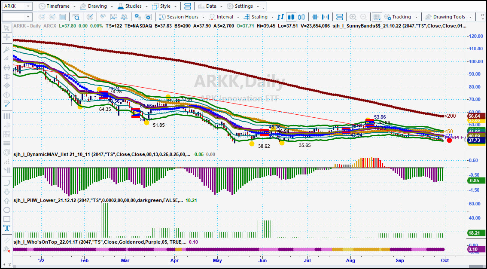Open the ARKK symbol dropdown
Screen dimensions: 487x269
[28, 6]
